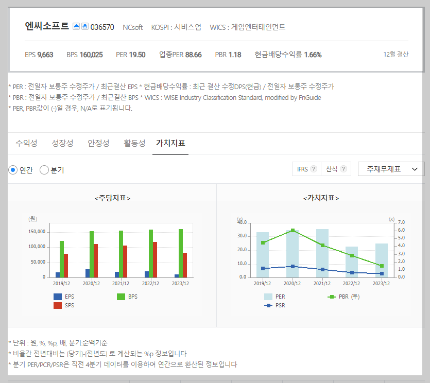Toggle PER light blue legend swatch
Viewport: 430px width, 383px height.
click(268, 297)
